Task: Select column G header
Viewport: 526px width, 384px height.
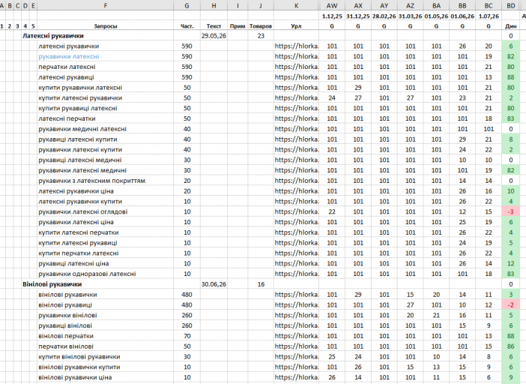Action: tap(187, 6)
